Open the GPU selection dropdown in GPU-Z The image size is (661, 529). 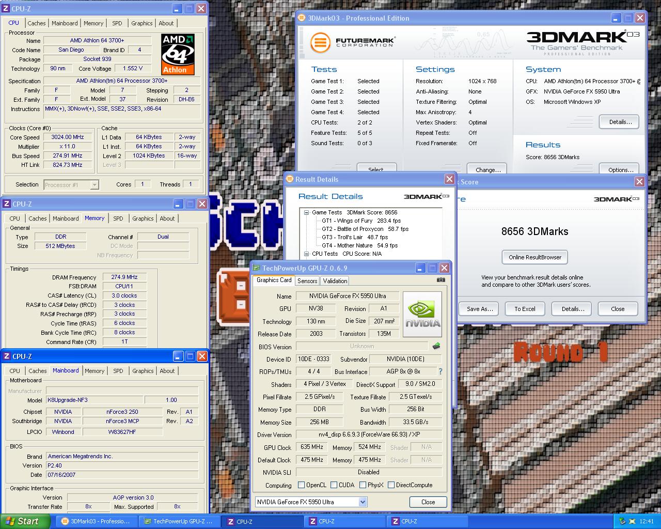click(363, 502)
